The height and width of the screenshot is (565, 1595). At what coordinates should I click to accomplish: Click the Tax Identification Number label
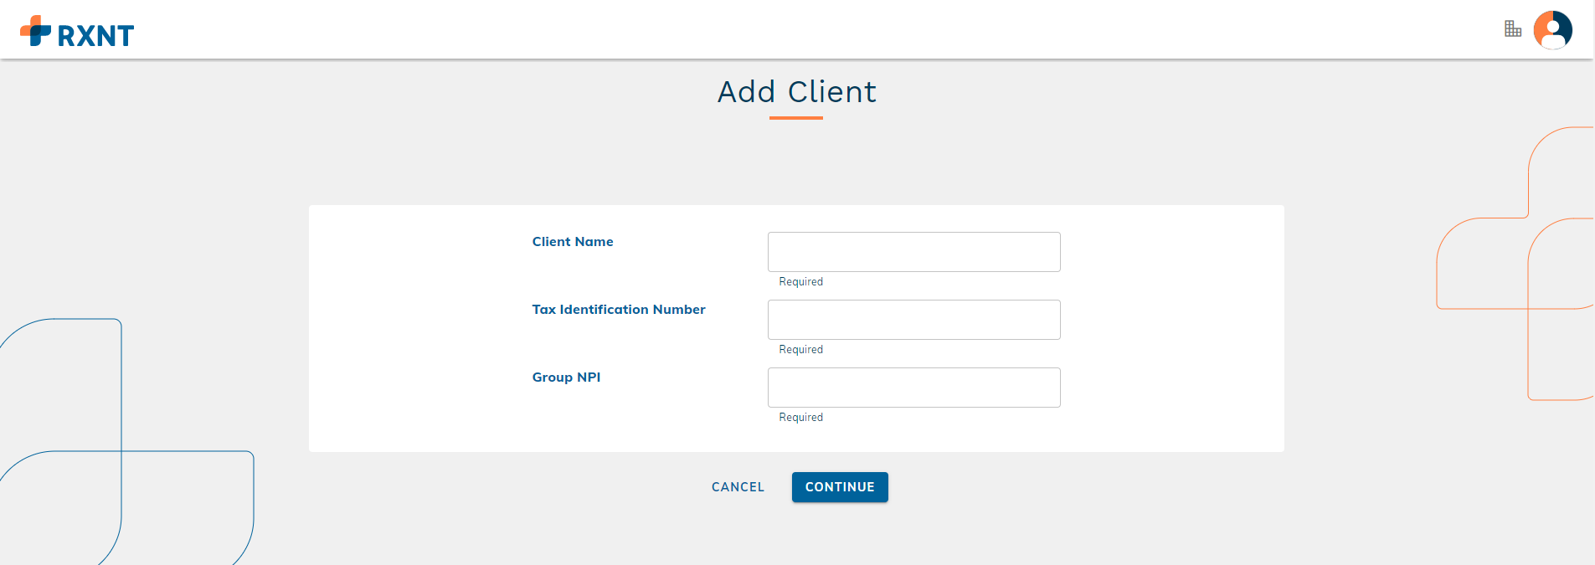[619, 310]
